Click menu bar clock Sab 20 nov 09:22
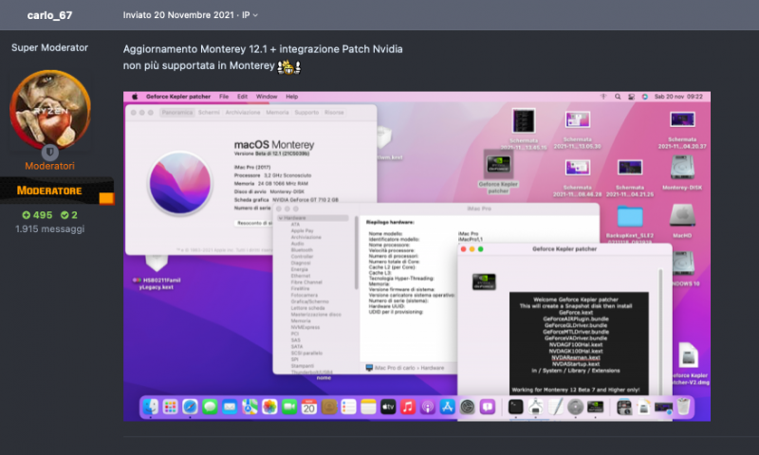The width and height of the screenshot is (759, 455). 678,97
